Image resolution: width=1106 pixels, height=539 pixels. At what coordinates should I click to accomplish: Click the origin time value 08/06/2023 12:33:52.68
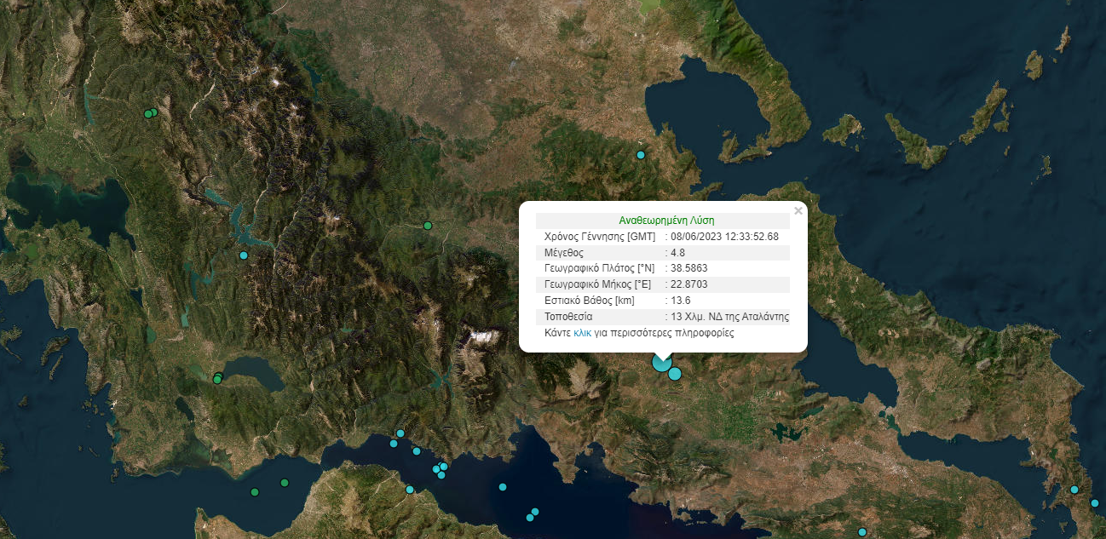(724, 236)
